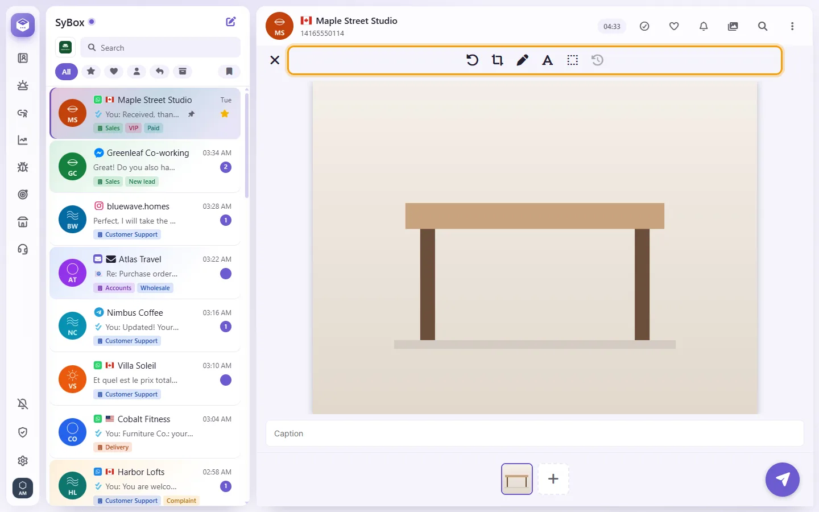The height and width of the screenshot is (512, 819).
Task: Open the bug icon in left sidebar
Action: pyautogui.click(x=23, y=167)
